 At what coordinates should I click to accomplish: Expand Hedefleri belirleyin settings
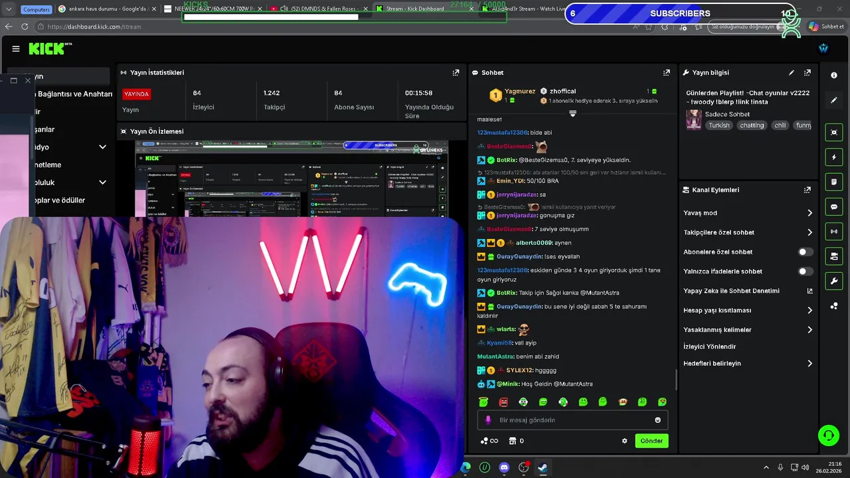click(x=809, y=363)
